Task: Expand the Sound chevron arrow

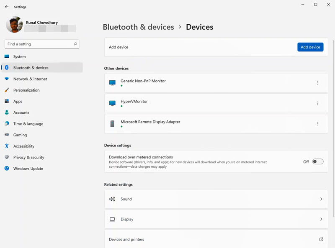Action: (x=321, y=199)
